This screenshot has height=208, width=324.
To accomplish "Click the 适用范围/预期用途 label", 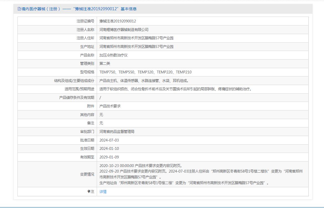I will 79,89.
